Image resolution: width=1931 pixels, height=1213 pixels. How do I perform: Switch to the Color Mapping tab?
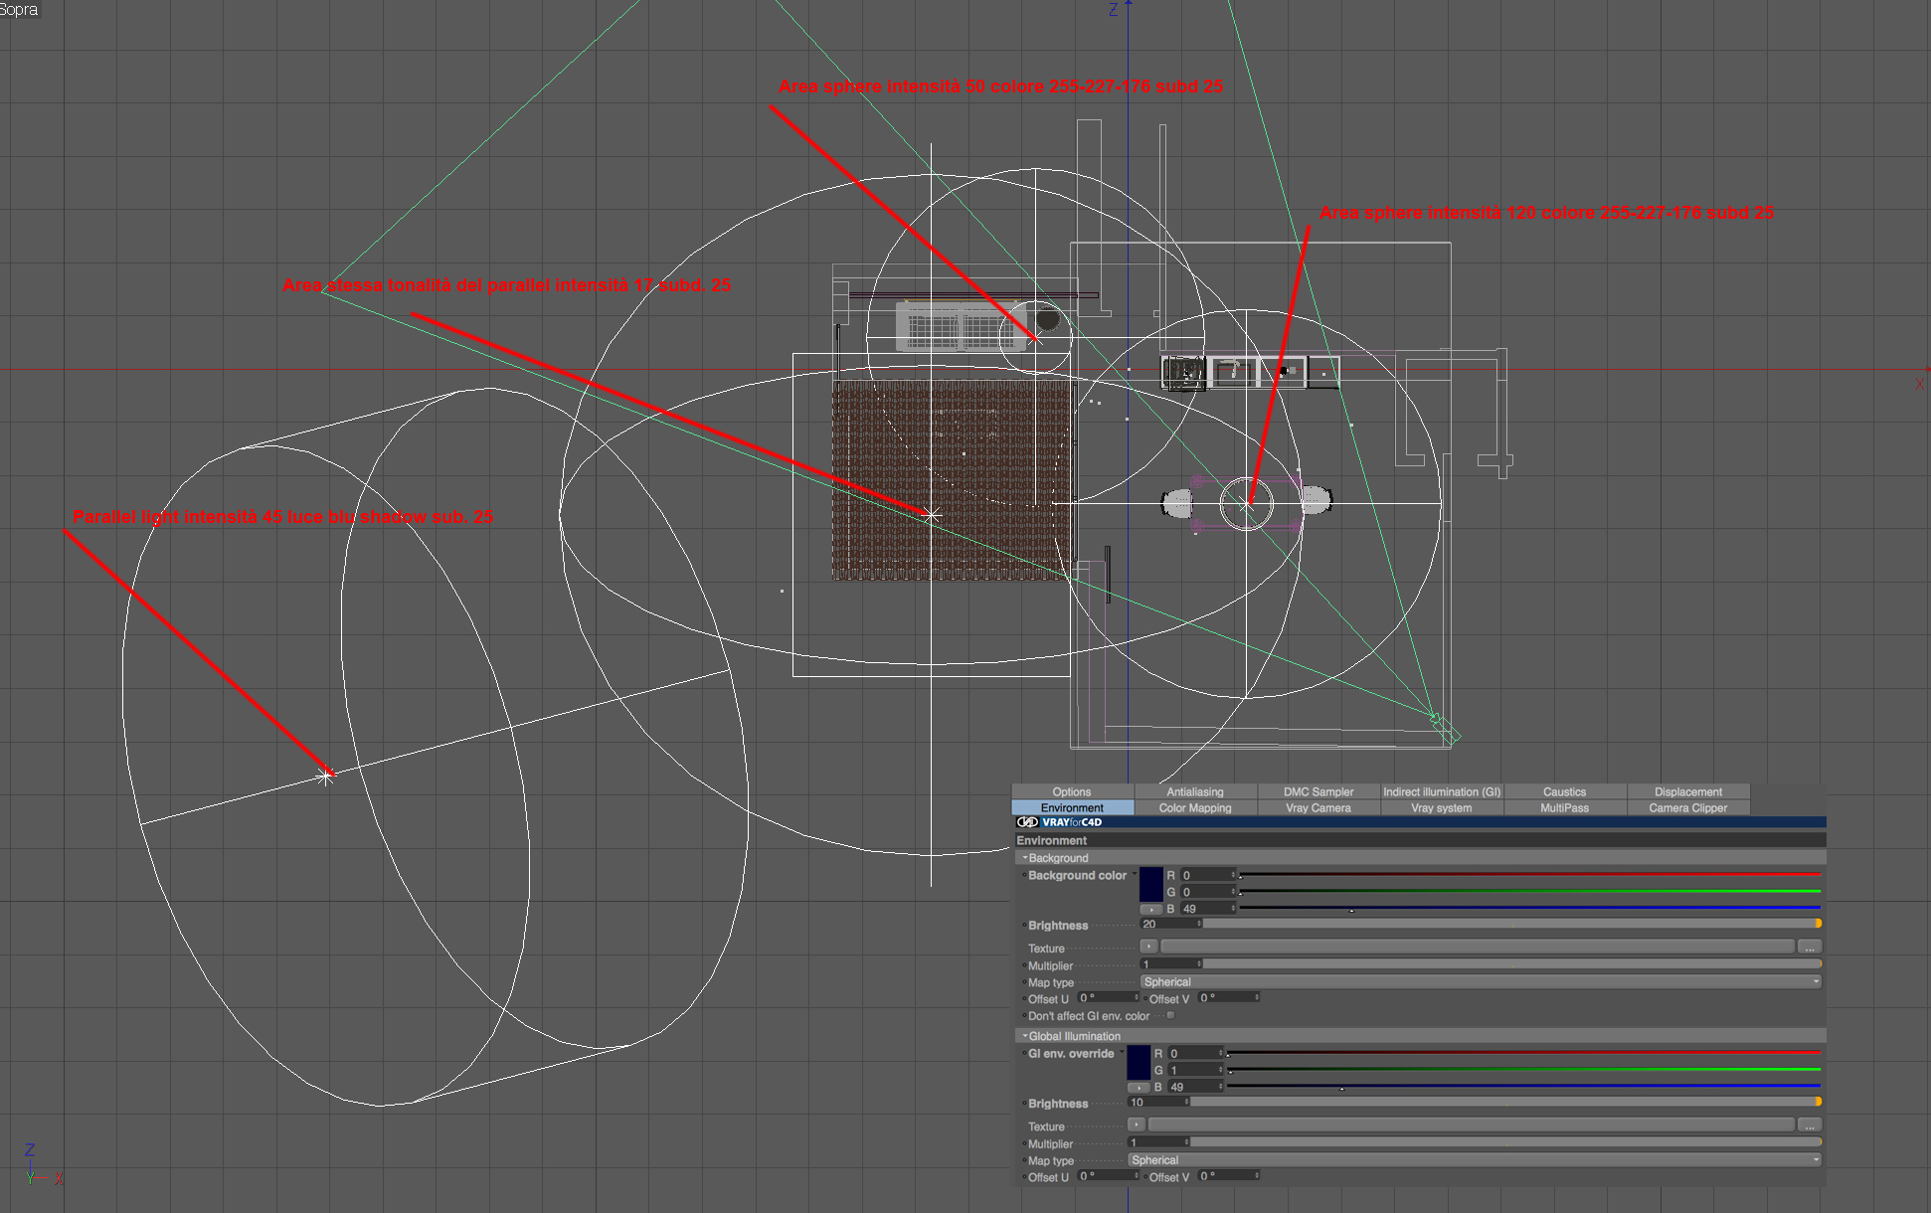pos(1194,808)
